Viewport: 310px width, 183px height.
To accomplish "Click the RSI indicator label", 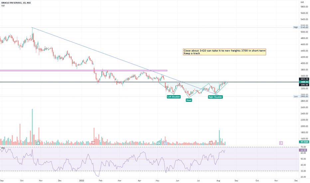I will point(3,148).
